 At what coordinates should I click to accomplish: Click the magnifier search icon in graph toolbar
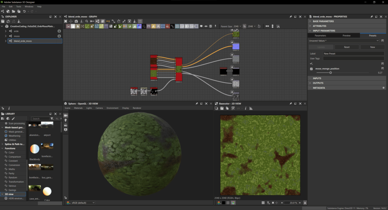87,21
